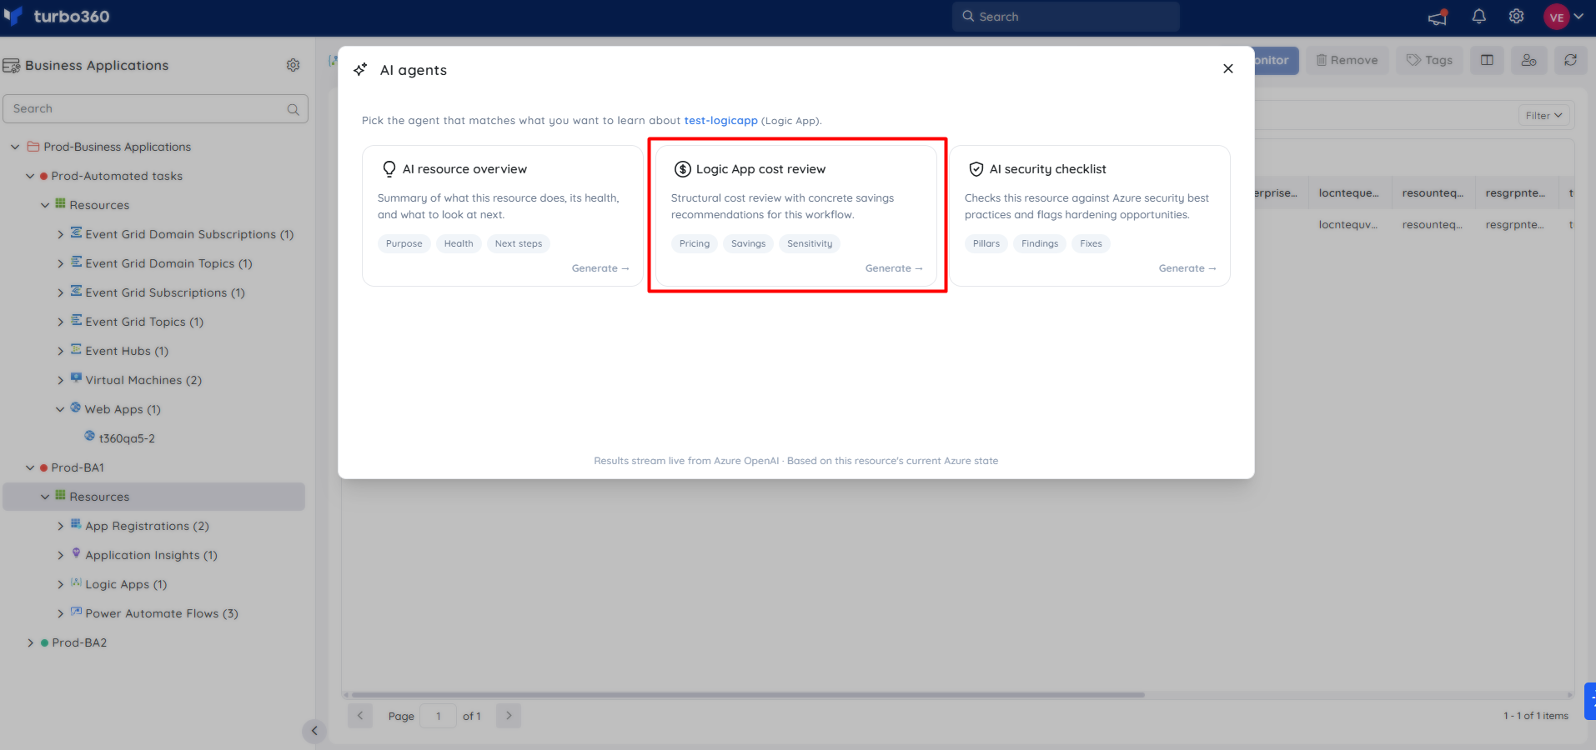The width and height of the screenshot is (1596, 750).
Task: Click the Purpose tag
Action: point(404,243)
